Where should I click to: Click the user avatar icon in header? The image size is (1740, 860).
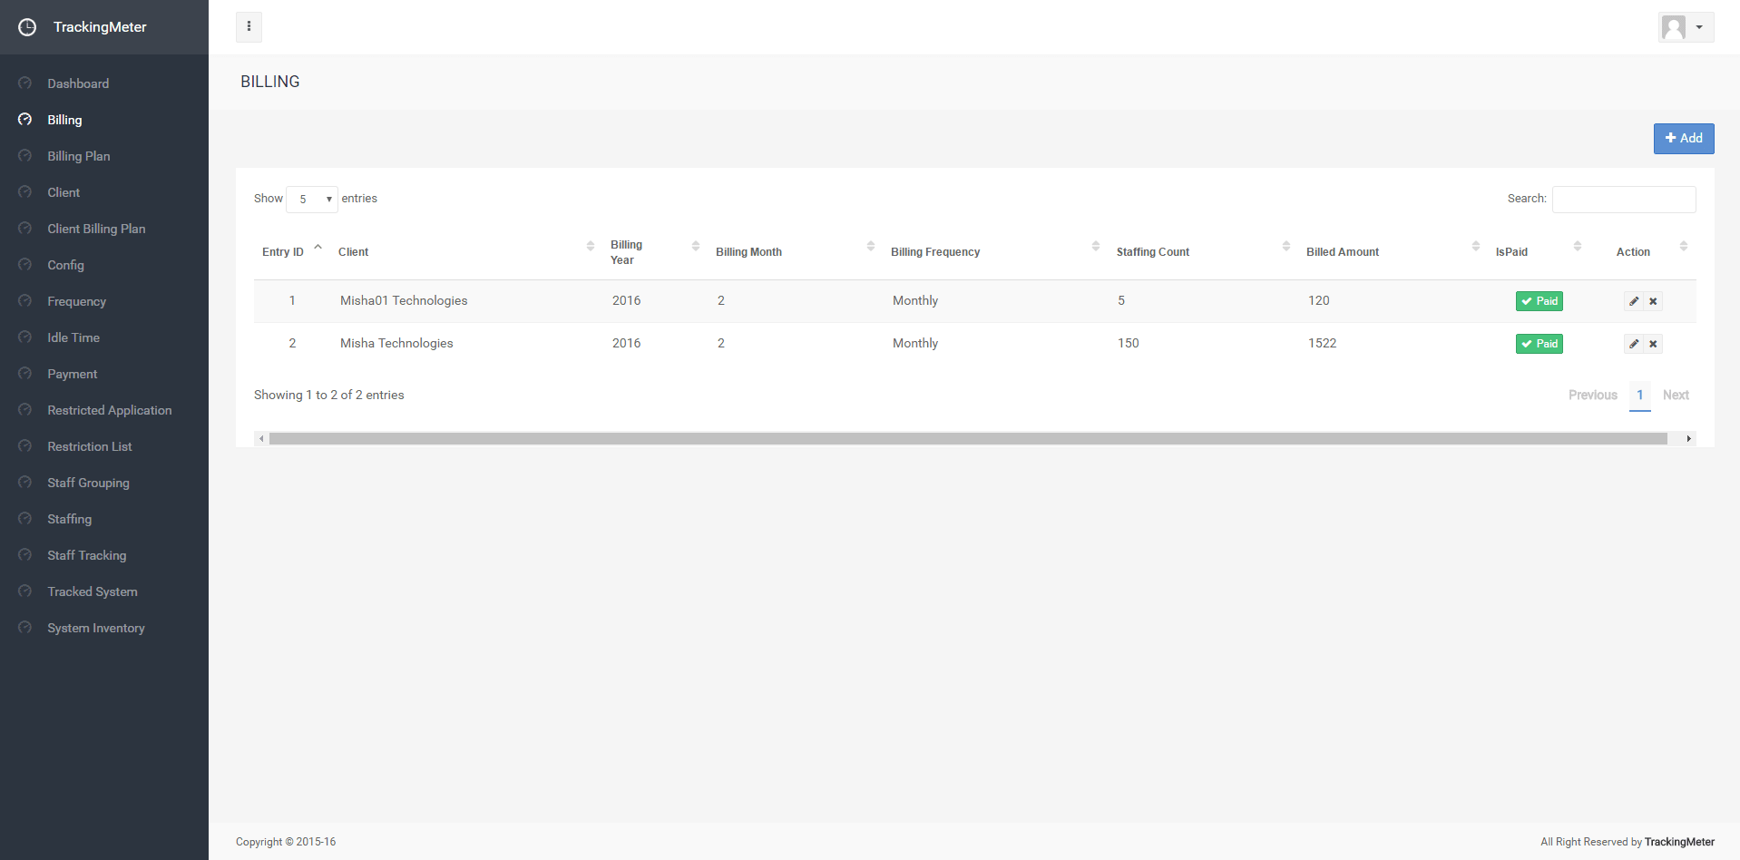coord(1674,27)
